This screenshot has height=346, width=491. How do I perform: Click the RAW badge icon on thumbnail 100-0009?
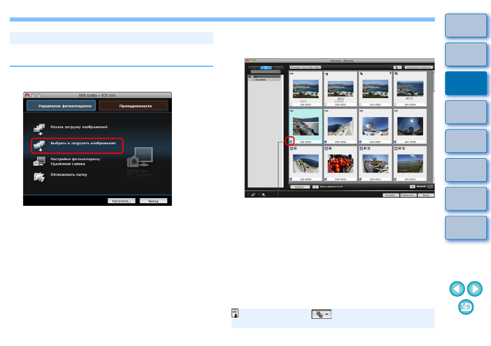point(292,148)
